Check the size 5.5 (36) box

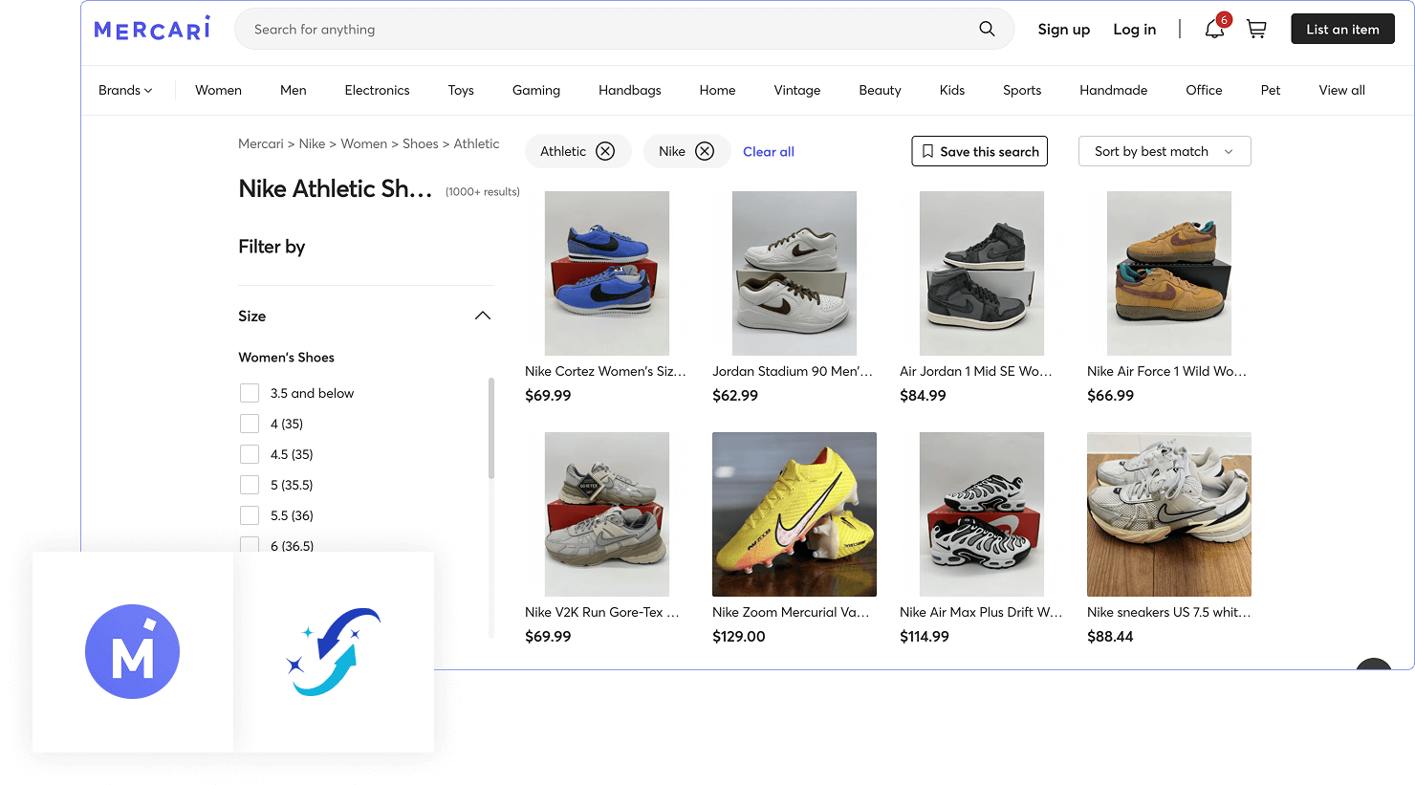(x=250, y=515)
